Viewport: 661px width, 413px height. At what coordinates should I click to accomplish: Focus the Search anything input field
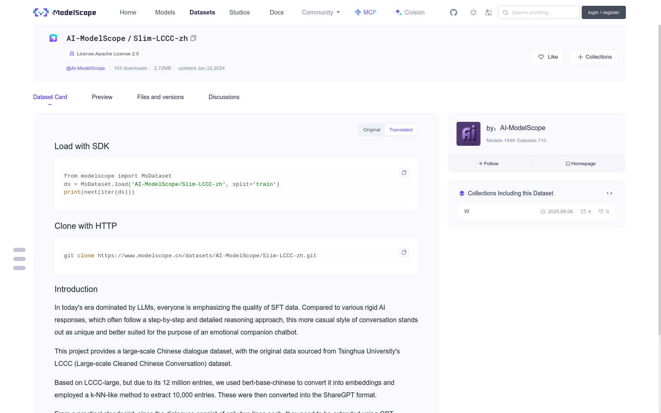(539, 12)
